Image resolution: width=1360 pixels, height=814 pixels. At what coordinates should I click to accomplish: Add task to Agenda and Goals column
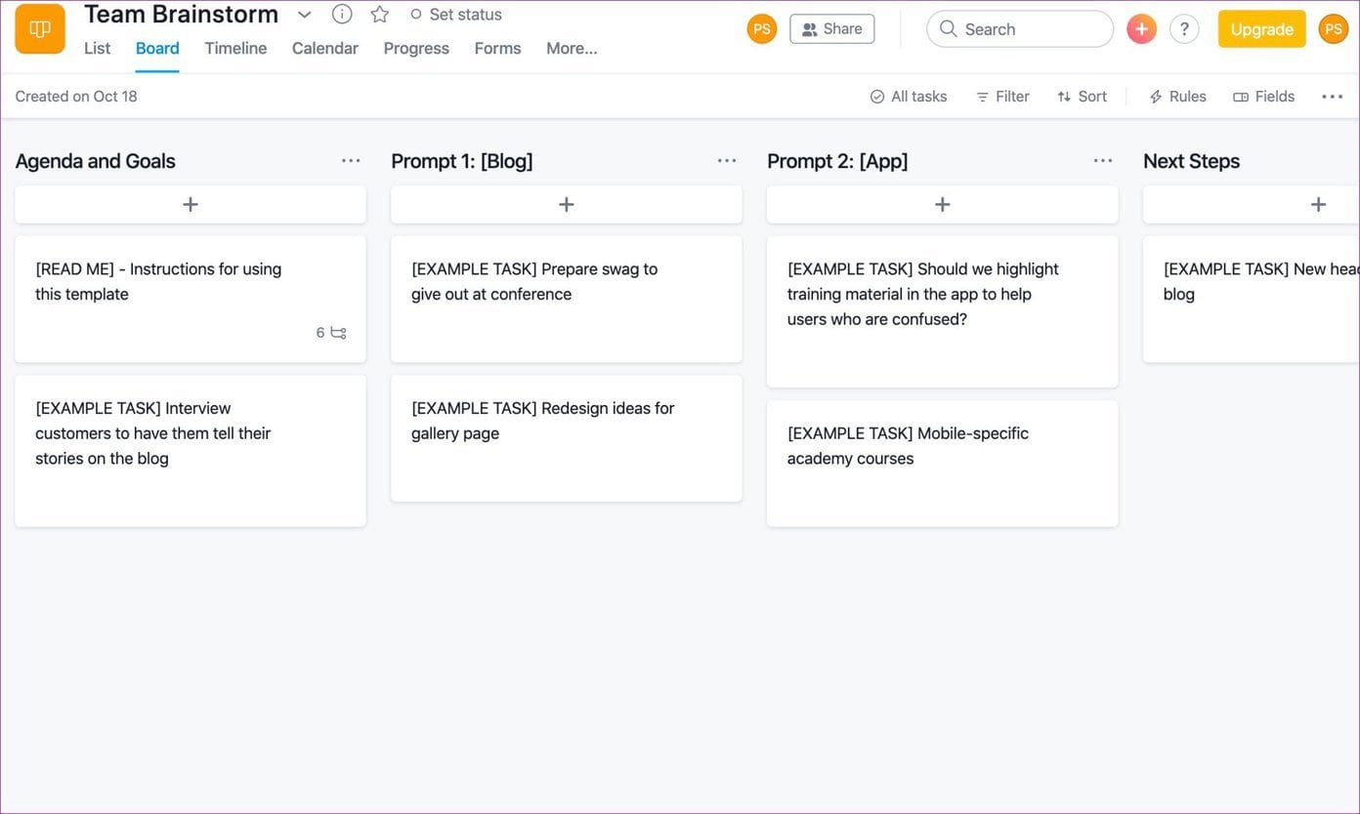(191, 204)
